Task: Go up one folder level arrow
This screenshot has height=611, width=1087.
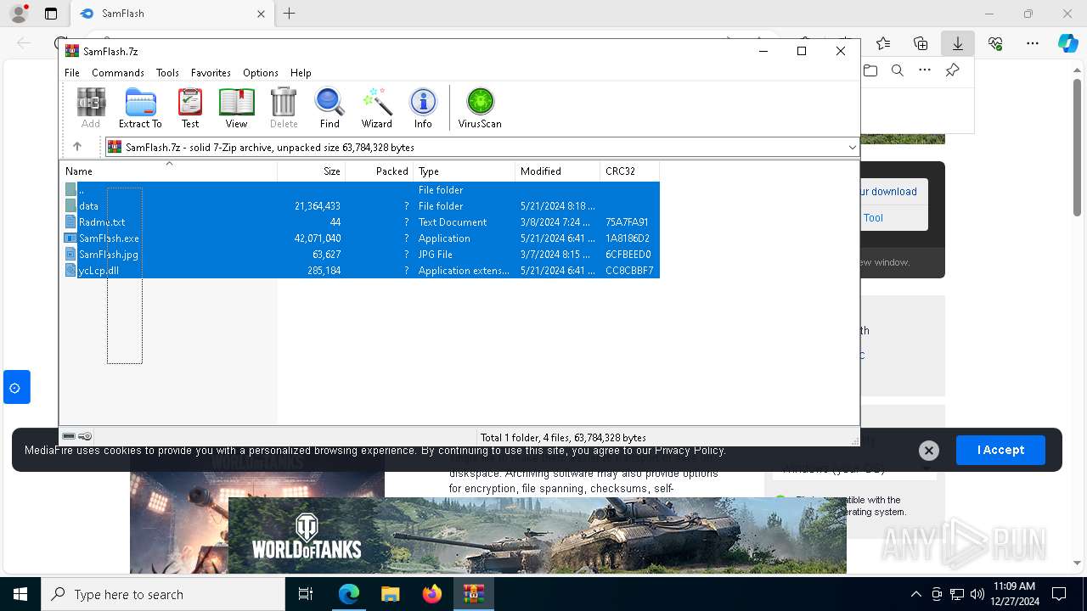Action: pyautogui.click(x=77, y=147)
